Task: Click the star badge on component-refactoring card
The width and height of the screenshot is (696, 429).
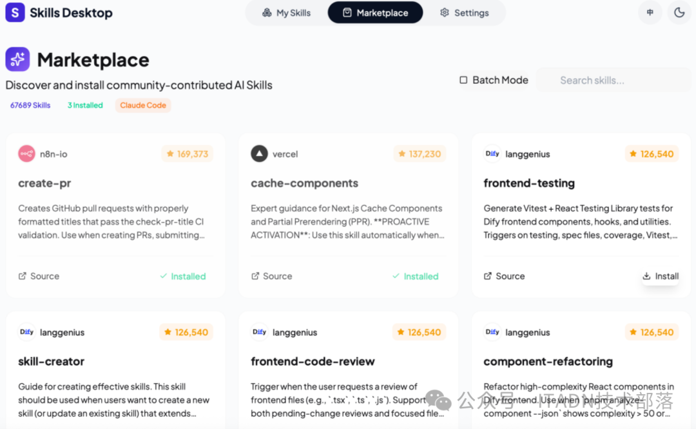Action: click(x=652, y=332)
